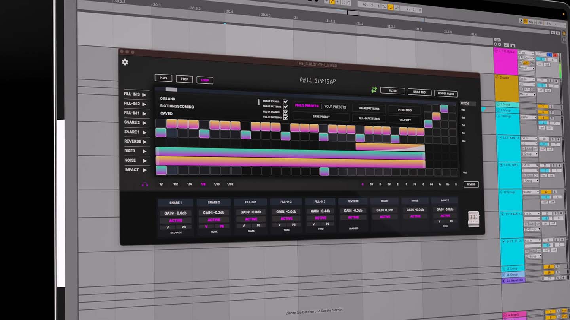Tick the Fill-In Patterns checkbox

pyautogui.click(x=285, y=117)
